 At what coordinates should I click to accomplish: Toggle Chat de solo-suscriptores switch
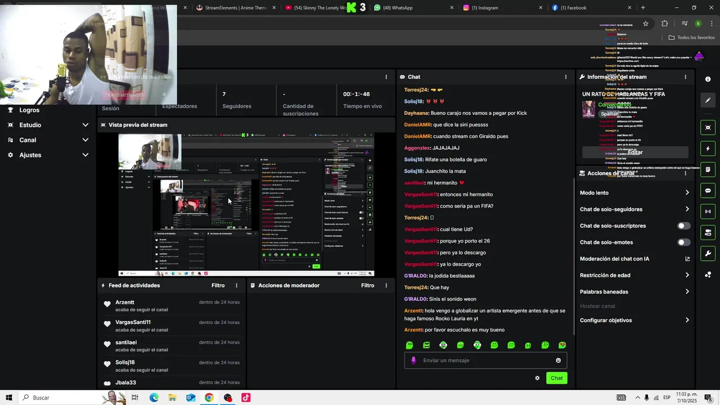(683, 226)
